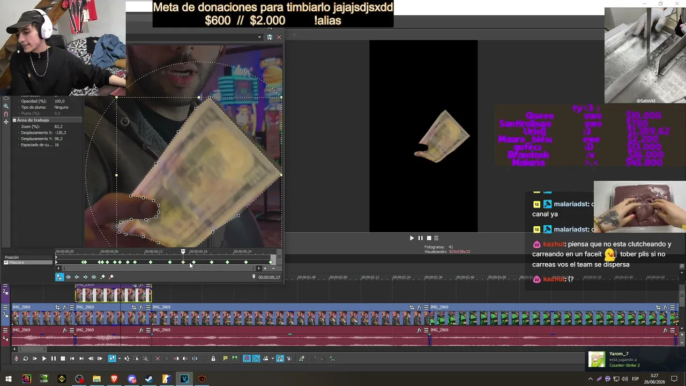Select the zoom magnifier tool
The width and height of the screenshot is (686, 386).
point(6,106)
